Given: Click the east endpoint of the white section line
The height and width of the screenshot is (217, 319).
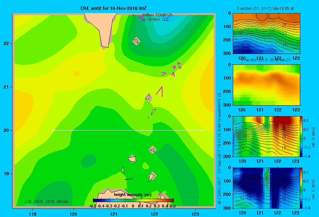Looking at the screenshot, I should (x=203, y=130).
